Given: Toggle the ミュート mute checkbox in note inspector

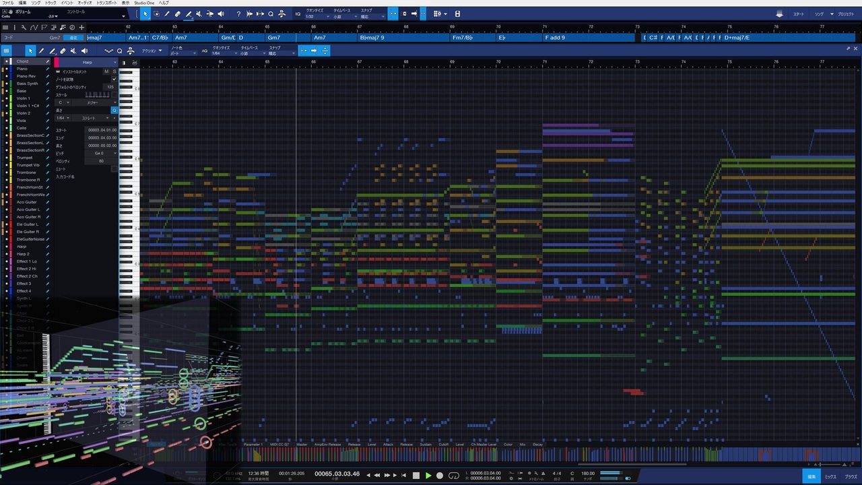Looking at the screenshot, I should pyautogui.click(x=114, y=169).
